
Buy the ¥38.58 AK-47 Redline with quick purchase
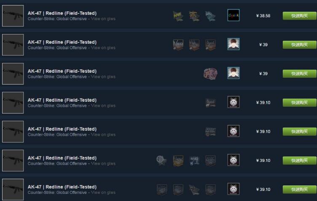pos(300,16)
